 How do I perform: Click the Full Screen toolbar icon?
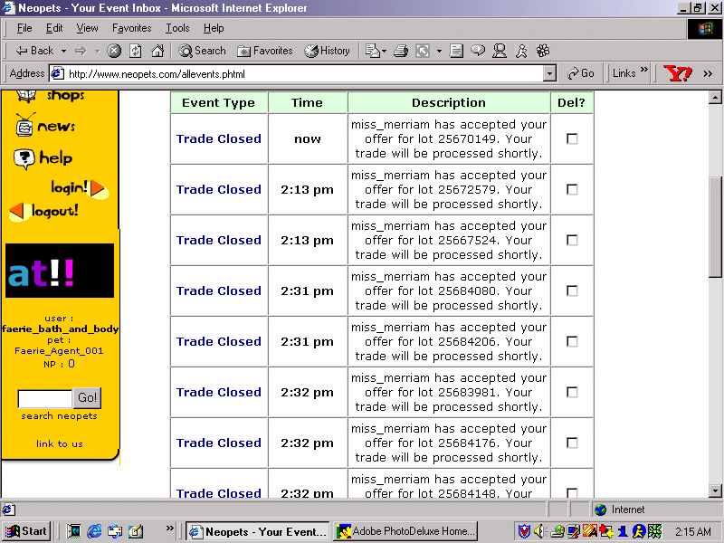[x=423, y=51]
